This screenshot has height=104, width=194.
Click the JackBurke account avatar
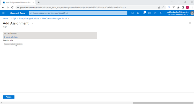(192, 13)
